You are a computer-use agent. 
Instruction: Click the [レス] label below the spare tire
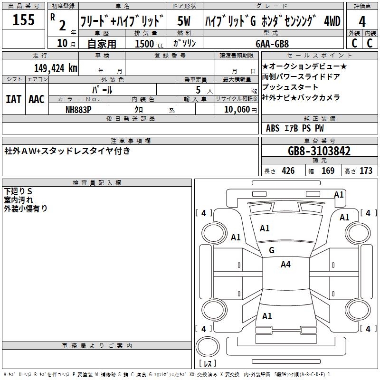208,363
